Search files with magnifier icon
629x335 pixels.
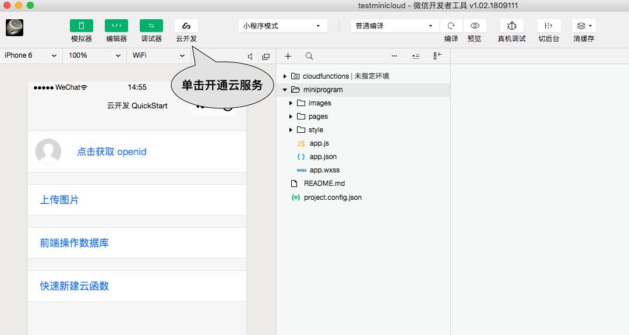click(x=309, y=56)
